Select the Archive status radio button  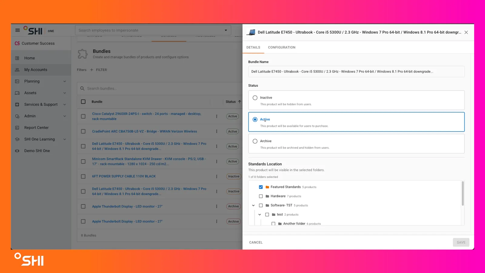coord(255,141)
